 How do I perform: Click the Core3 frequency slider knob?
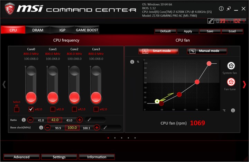click(x=96, y=97)
